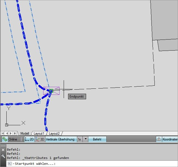Go to next layout tab arrow
Image resolution: width=178 pixels, height=167 pixels.
11,133
